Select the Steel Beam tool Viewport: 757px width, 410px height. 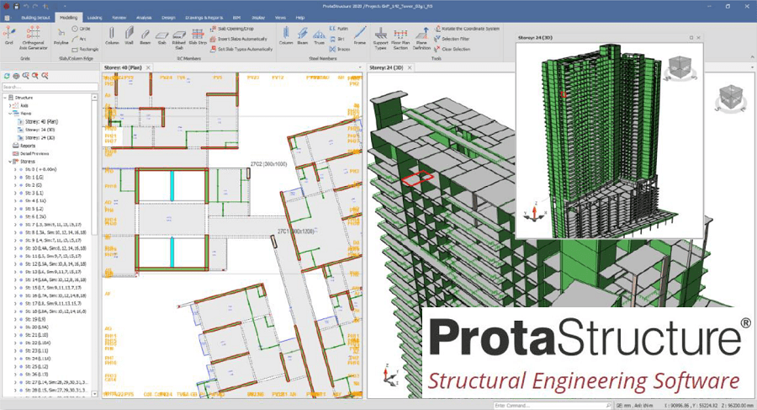tap(303, 35)
